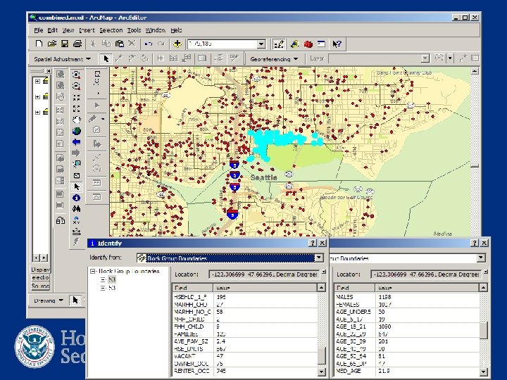Viewport: 507px width, 380px height.
Task: Click the Add Data toolbar button
Action: pyautogui.click(x=177, y=44)
